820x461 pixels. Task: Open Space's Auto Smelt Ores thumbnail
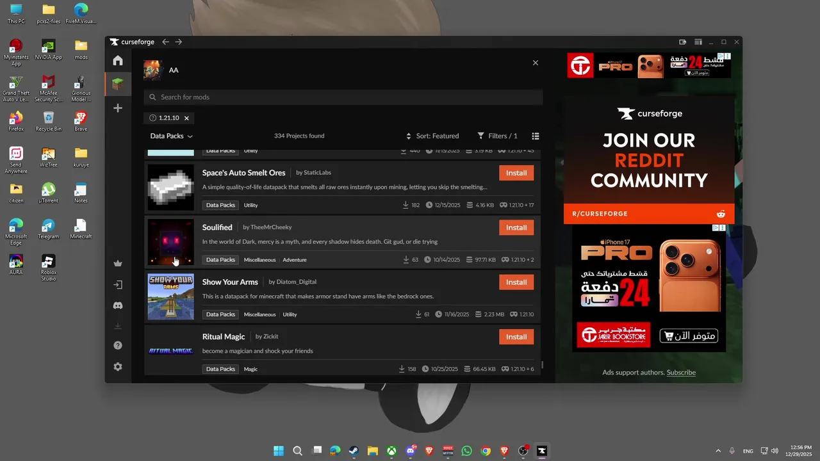[x=170, y=188]
